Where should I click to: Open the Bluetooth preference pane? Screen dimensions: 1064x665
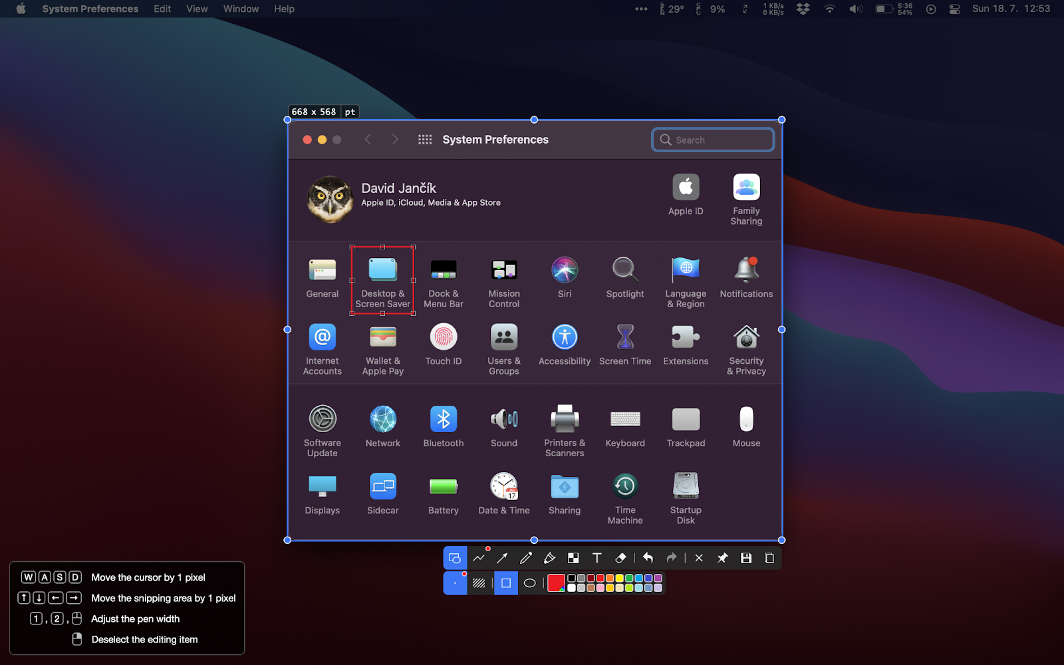[444, 426]
